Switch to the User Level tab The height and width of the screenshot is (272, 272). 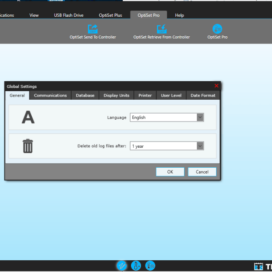(171, 95)
